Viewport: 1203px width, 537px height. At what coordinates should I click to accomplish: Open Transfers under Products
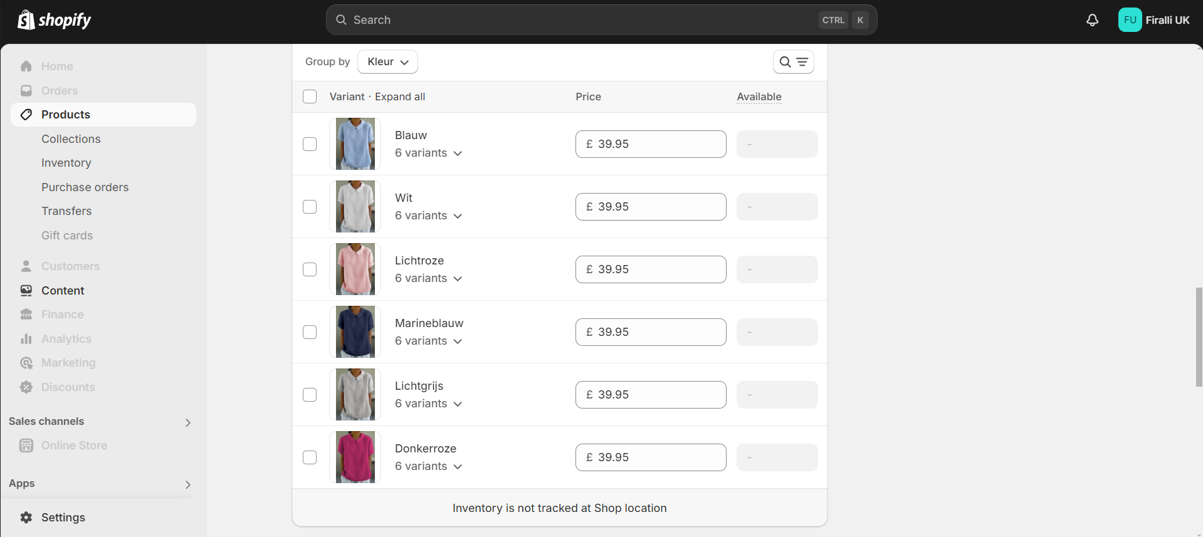[66, 211]
